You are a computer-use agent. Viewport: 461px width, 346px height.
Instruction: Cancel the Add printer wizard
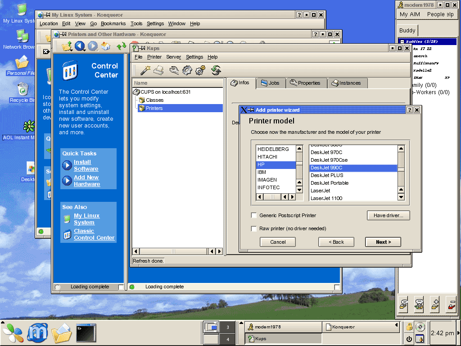pyautogui.click(x=277, y=242)
